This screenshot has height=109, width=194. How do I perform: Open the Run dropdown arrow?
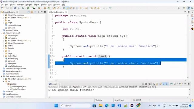(x=31, y=8)
